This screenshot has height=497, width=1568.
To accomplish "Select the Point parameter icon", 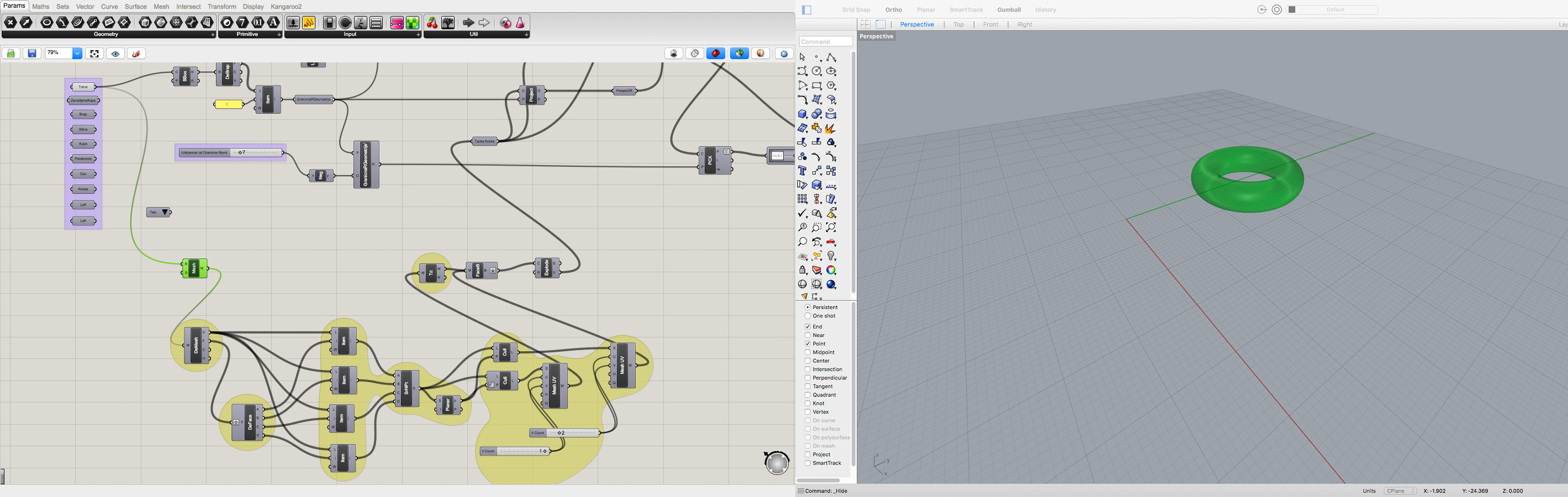I will (11, 23).
